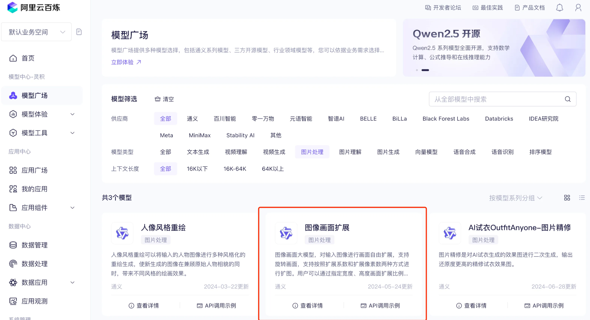
Task: Select model type 图片生成
Action: coord(388,152)
